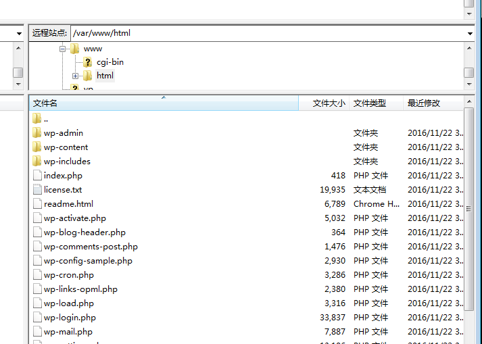
Task: Open the remote site path dropdown
Action: click(x=470, y=33)
